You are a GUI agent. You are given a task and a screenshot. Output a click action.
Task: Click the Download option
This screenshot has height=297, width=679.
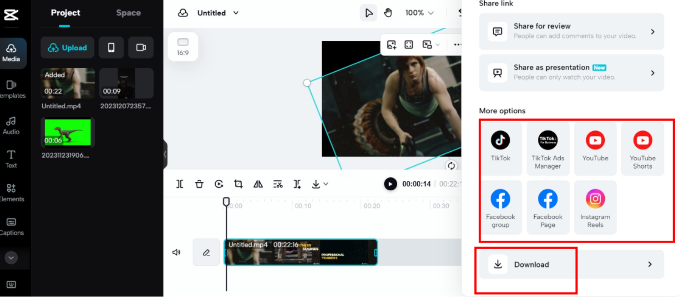[x=531, y=264]
